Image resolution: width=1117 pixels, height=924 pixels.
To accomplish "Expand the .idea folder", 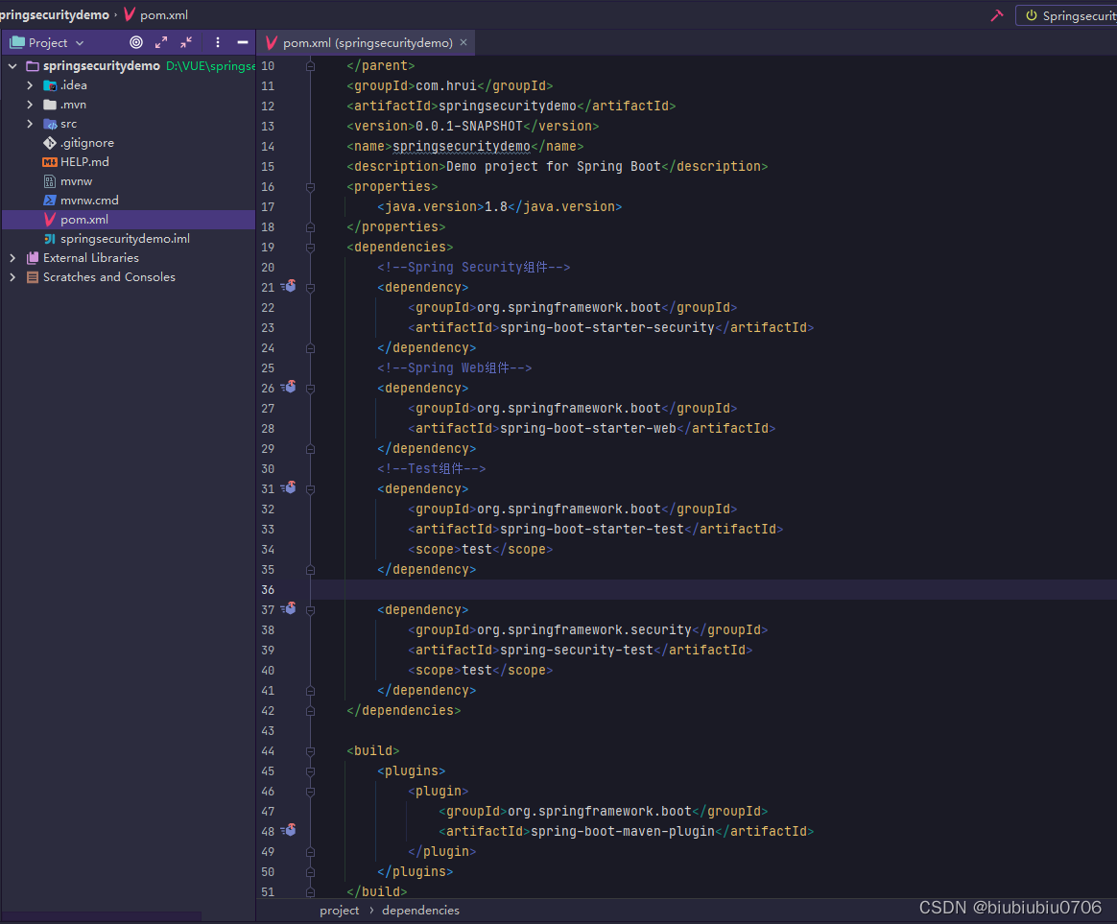I will pyautogui.click(x=30, y=85).
